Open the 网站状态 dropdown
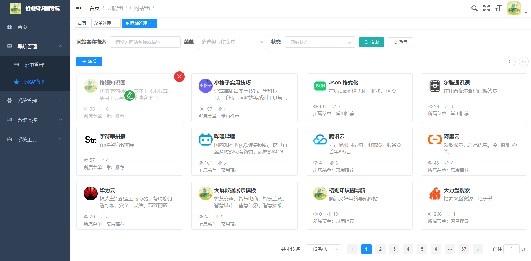The image size is (531, 261). (x=320, y=42)
